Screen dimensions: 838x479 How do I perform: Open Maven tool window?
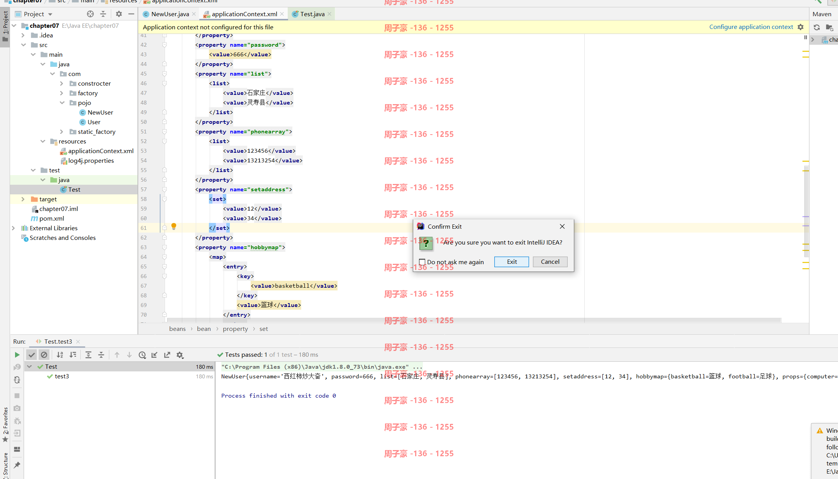[821, 14]
